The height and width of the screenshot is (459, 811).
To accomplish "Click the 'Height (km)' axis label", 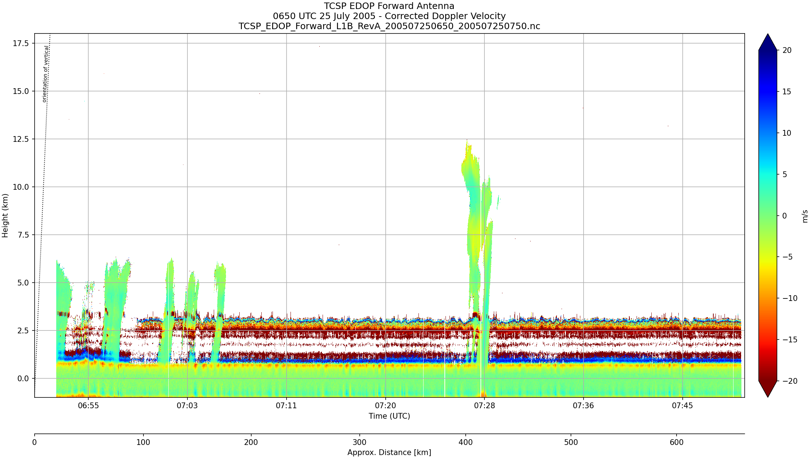I will click(5, 215).
